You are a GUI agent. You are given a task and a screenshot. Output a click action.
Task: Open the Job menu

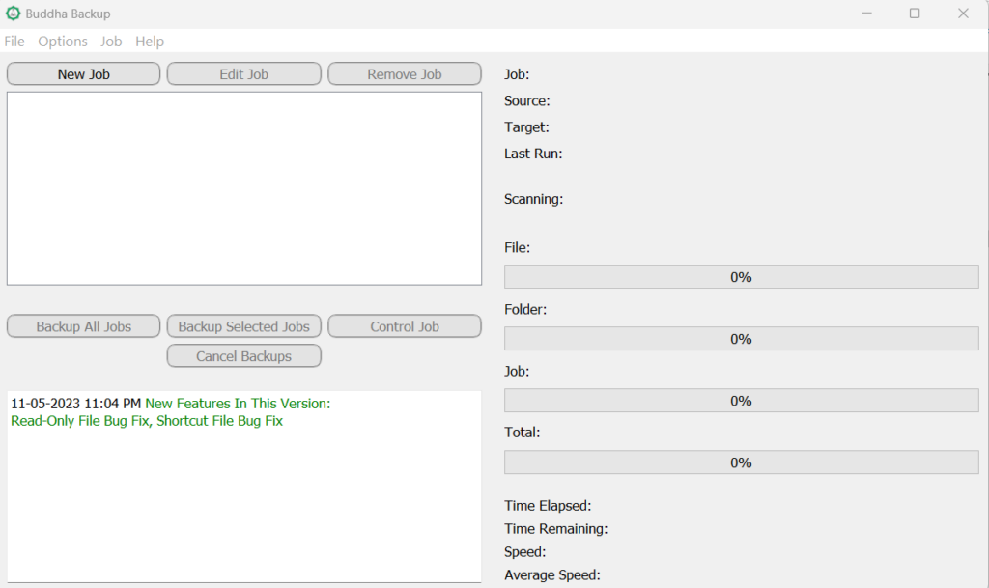[x=111, y=42]
